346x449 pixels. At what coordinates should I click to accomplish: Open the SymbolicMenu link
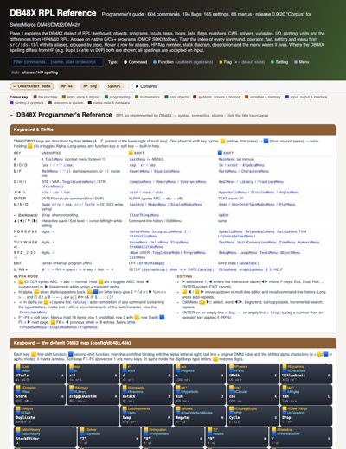click(x=230, y=231)
